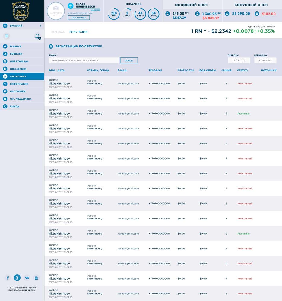Image resolution: width=282 pixels, height=301 pixels.
Task: Click the Моя команда team icon
Action: pos(5,61)
